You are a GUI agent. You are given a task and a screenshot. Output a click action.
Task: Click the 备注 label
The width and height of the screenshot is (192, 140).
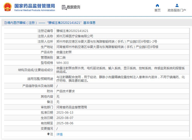50,102
